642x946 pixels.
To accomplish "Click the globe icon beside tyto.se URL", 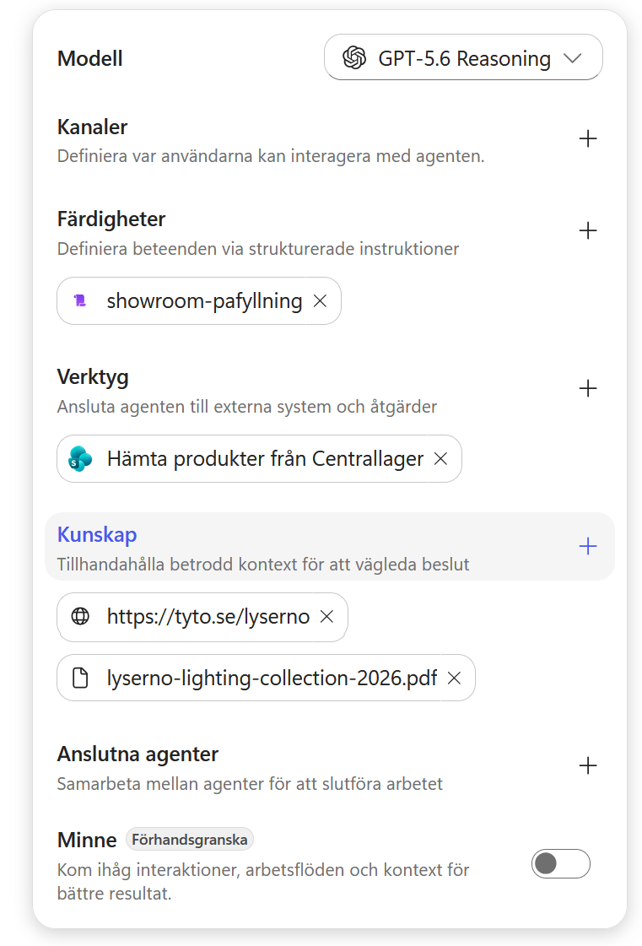I will [80, 617].
